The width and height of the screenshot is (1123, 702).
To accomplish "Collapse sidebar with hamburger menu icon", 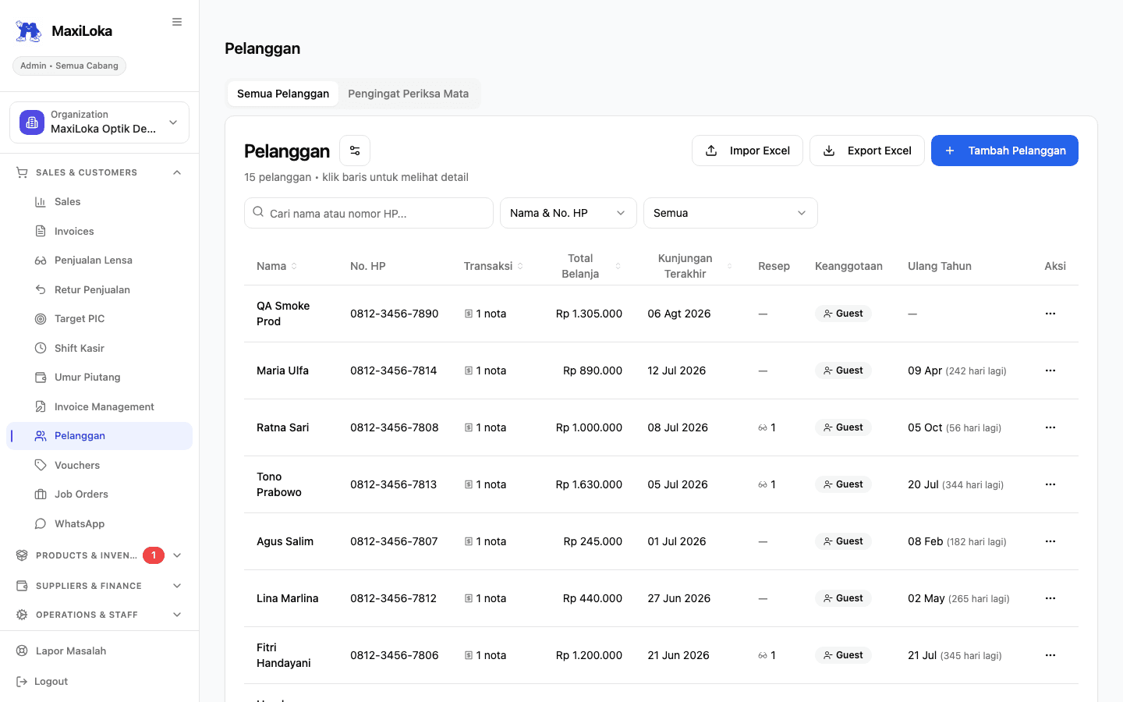I will (177, 22).
